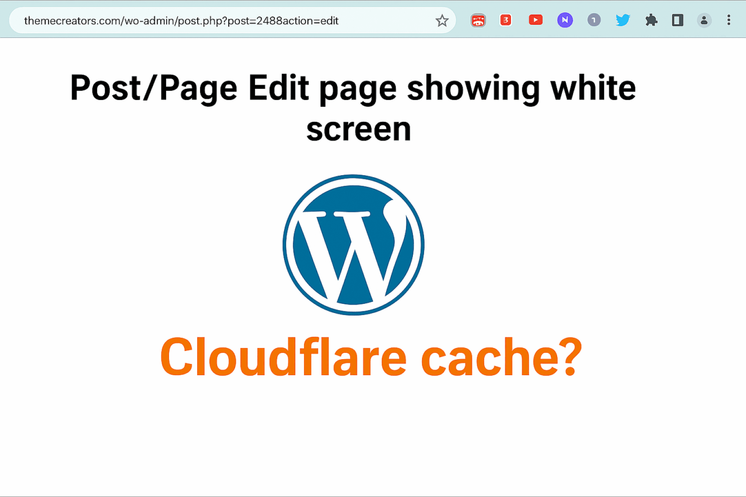746x497 pixels.
Task: Open the Chrome extensions puzzle icon
Action: [x=651, y=20]
